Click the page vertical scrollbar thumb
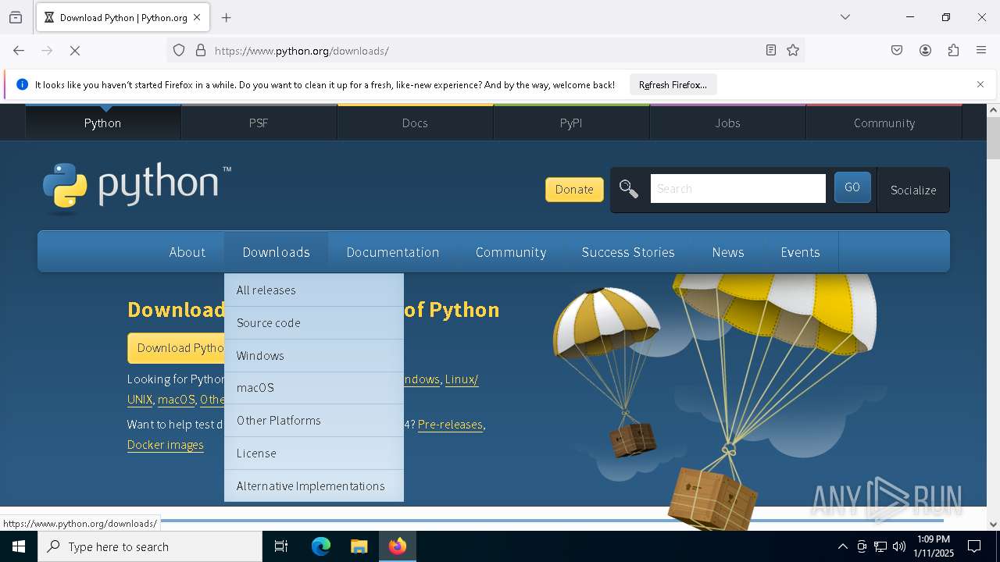 [994, 137]
